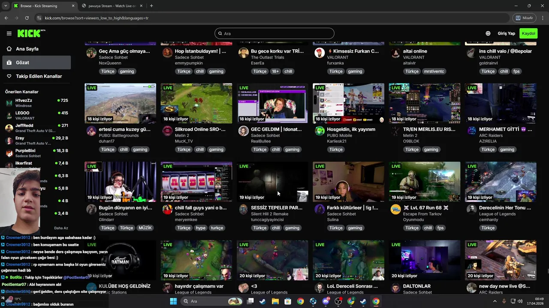Open the tab search dropdown arrow
Image resolution: width=549 pixels, height=308 pixels.
point(6,6)
